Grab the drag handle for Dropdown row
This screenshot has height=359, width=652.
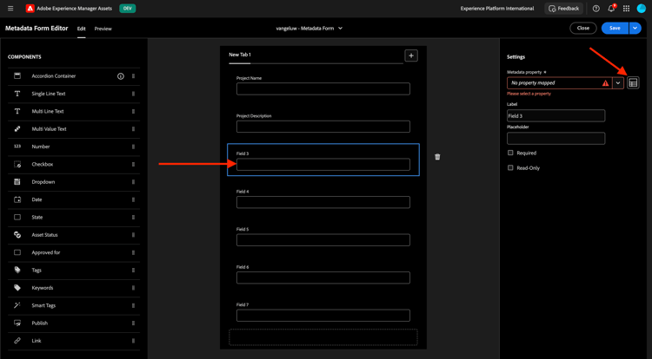pyautogui.click(x=134, y=182)
